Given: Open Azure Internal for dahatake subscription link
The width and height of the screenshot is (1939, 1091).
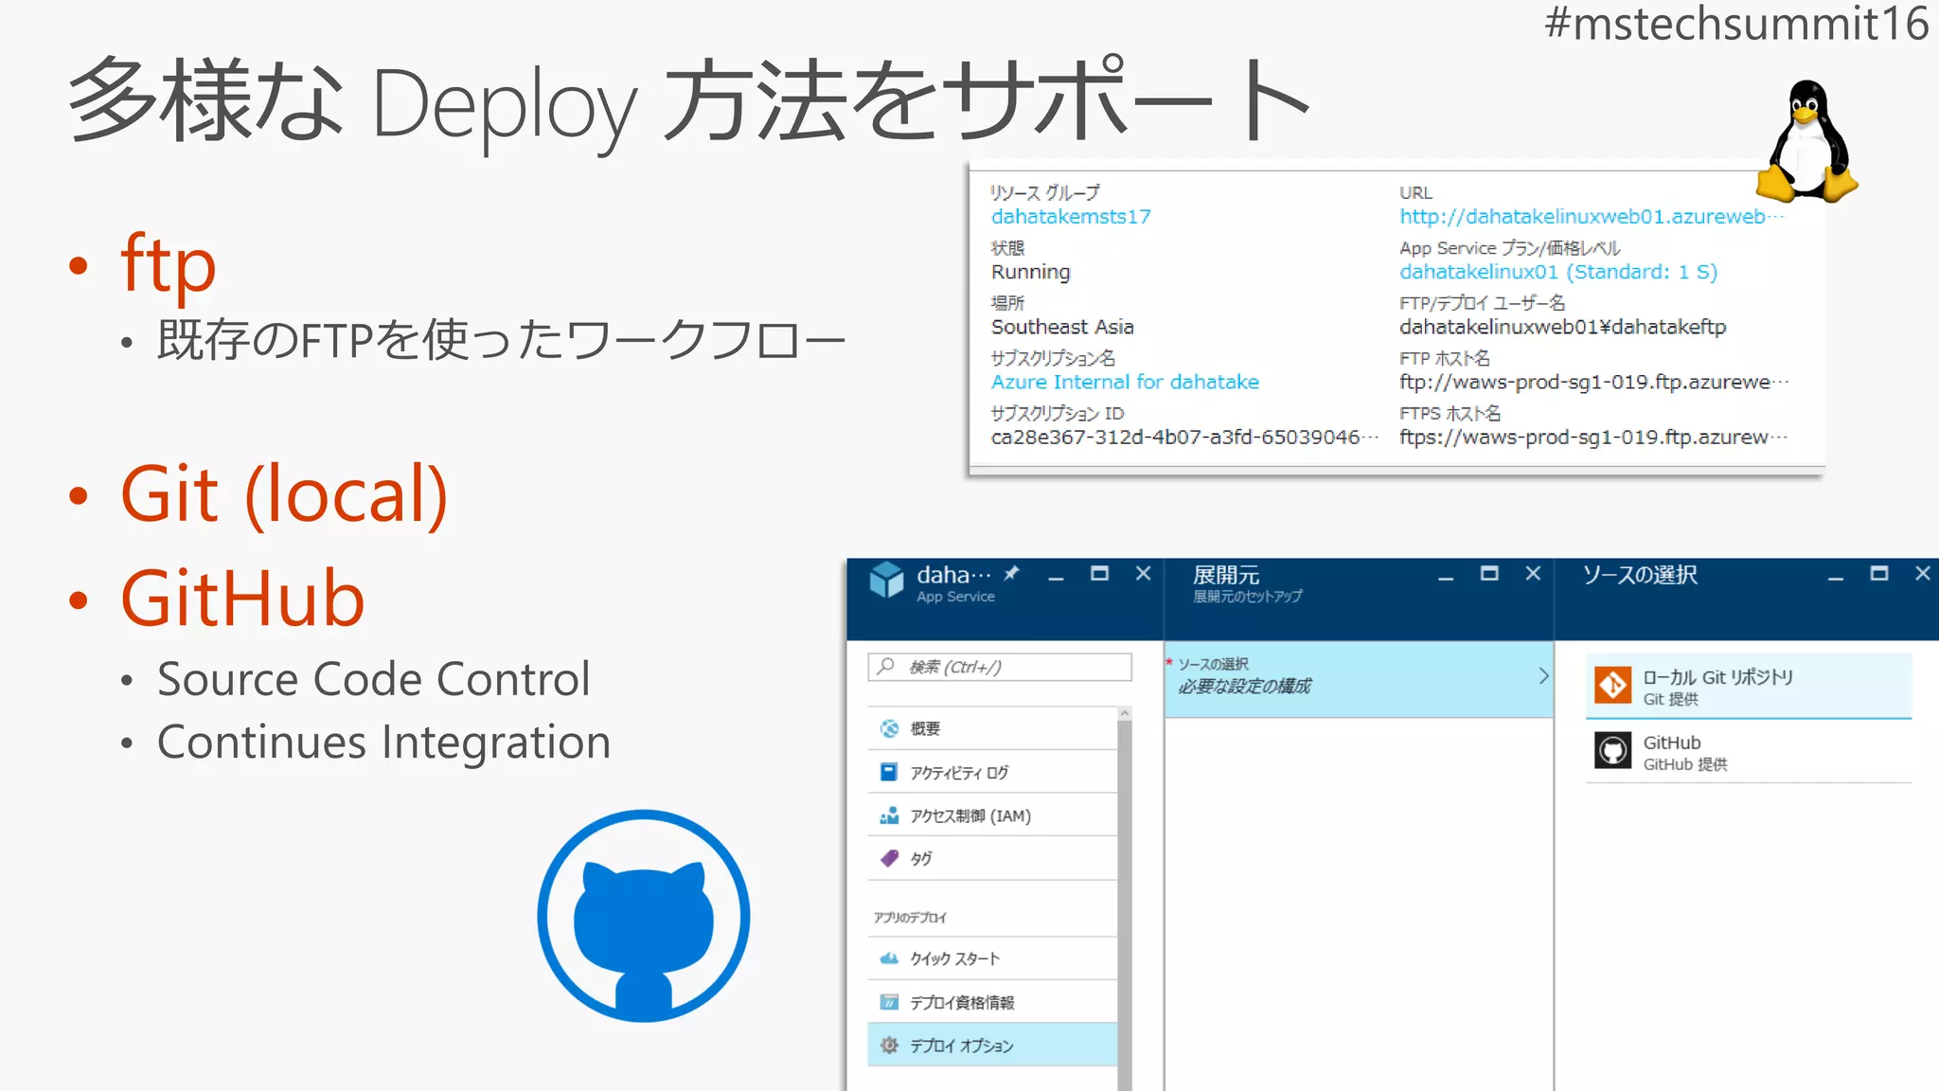Looking at the screenshot, I should point(1125,383).
